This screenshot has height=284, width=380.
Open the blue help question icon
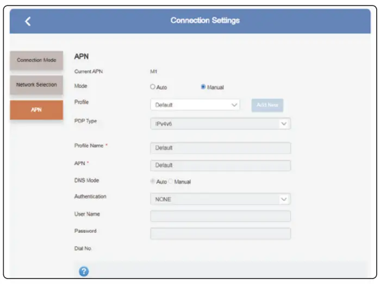(x=84, y=271)
